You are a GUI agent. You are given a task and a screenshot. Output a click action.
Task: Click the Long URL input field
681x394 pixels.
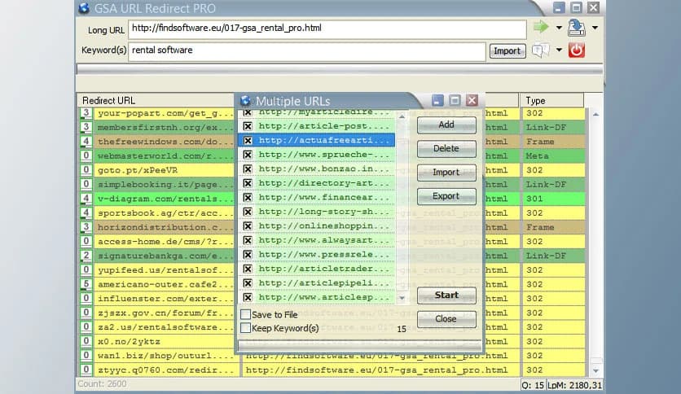tap(327, 29)
